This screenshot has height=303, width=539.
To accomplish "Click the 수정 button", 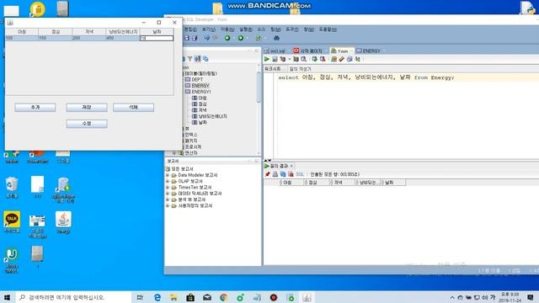I will coord(87,124).
